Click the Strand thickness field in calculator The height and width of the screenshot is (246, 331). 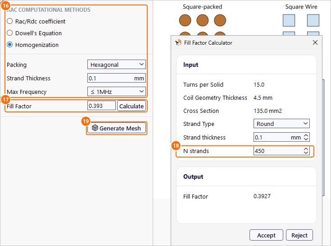pyautogui.click(x=281, y=137)
